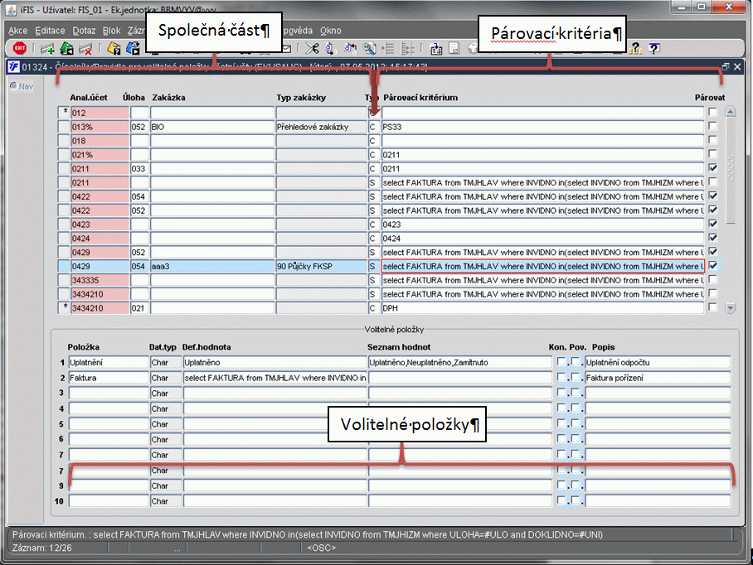Click the scroll up arrow of records list
This screenshot has width=753, height=565.
point(731,112)
